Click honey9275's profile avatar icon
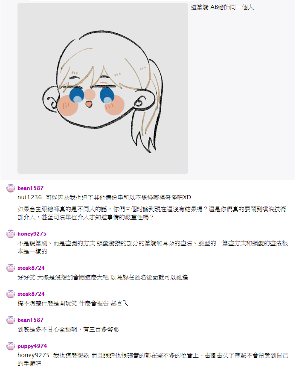The image size is (296, 373). [x=11, y=234]
